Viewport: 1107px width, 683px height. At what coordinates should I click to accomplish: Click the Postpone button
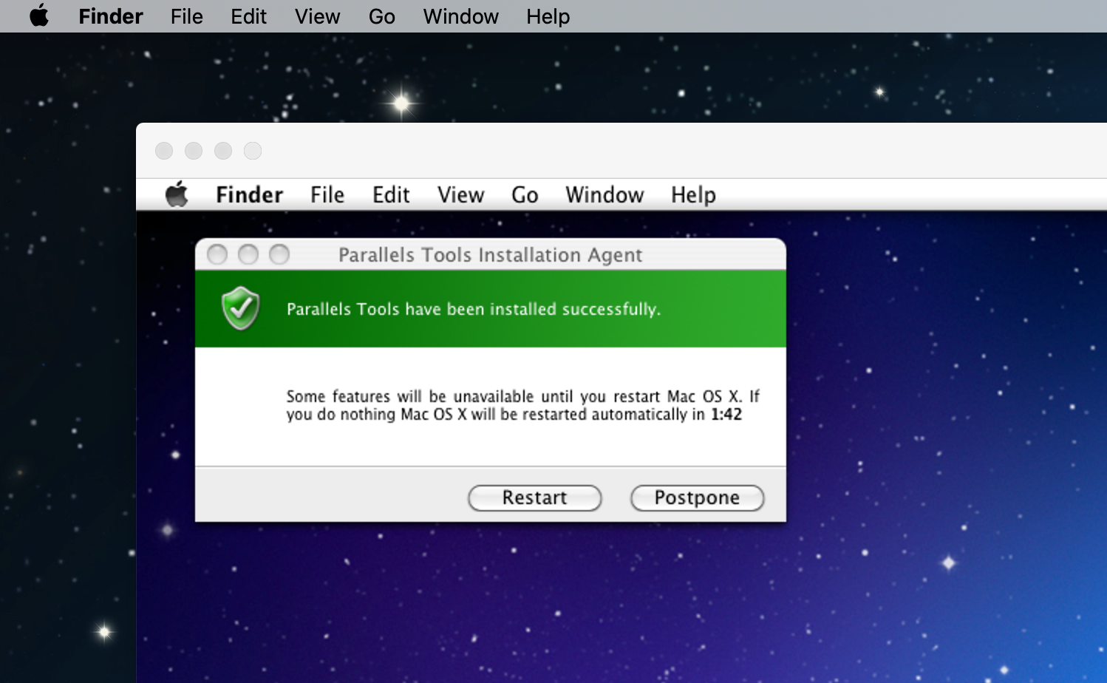[x=697, y=498]
